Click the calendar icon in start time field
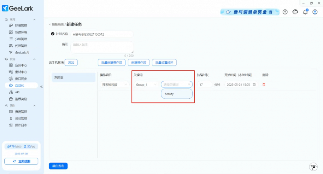 pos(254,84)
